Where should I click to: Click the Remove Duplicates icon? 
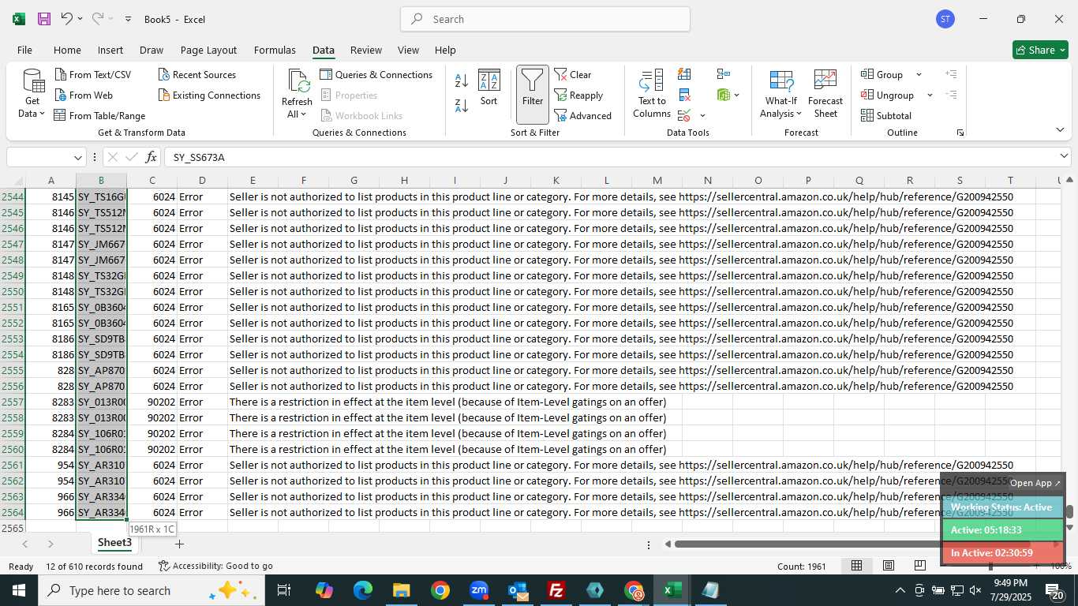(684, 95)
